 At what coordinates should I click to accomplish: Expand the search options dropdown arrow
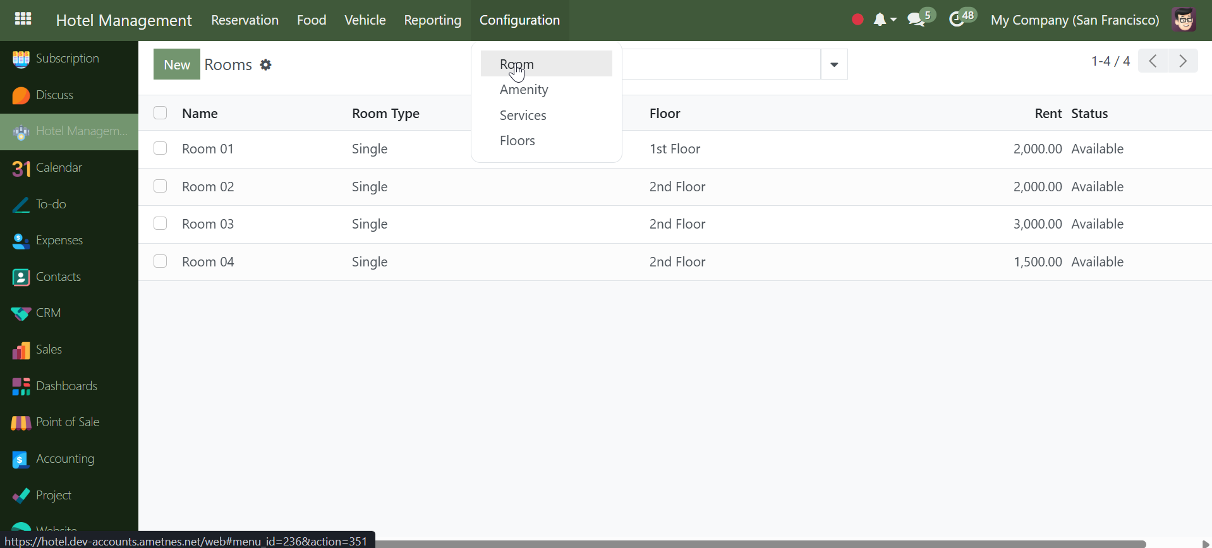pos(834,64)
